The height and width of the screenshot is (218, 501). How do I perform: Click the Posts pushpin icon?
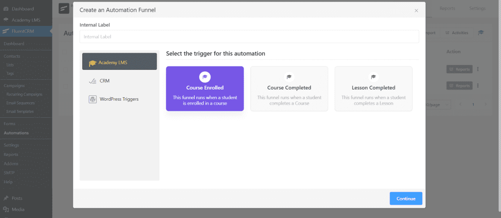6,198
